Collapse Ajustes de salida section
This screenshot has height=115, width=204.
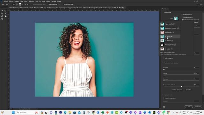click(x=163, y=95)
